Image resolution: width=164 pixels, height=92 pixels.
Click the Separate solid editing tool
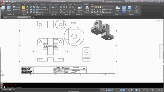click(x=40, y=12)
